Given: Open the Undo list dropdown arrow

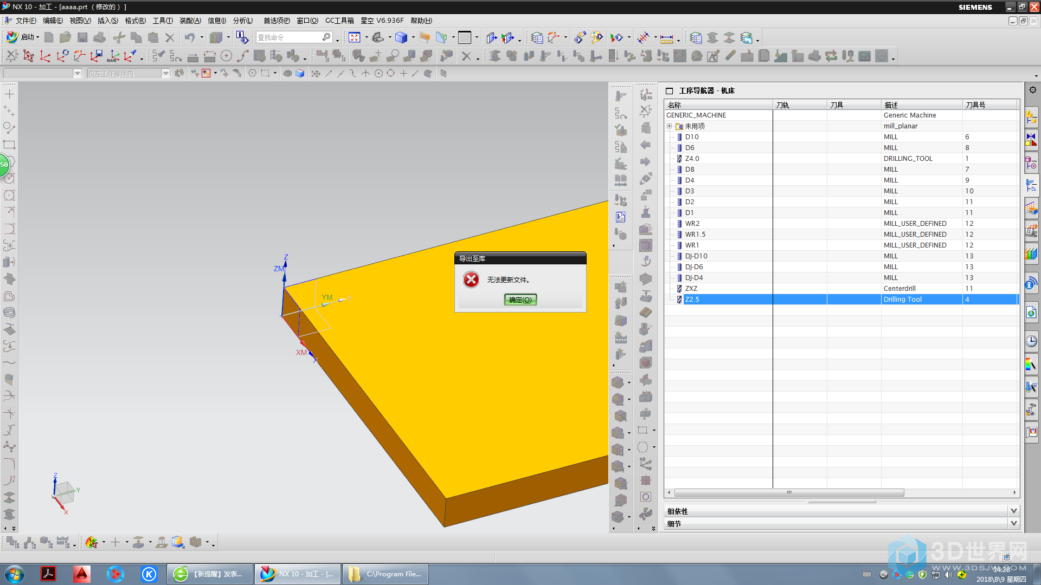Looking at the screenshot, I should click(x=202, y=37).
